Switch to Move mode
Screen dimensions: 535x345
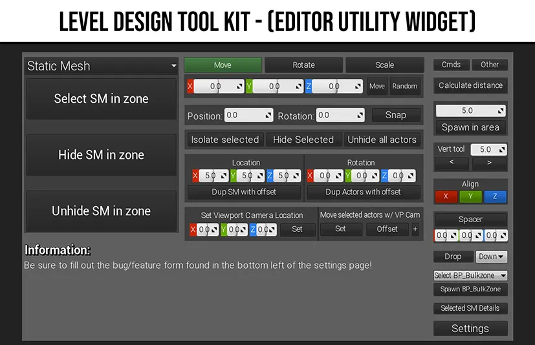pyautogui.click(x=223, y=65)
